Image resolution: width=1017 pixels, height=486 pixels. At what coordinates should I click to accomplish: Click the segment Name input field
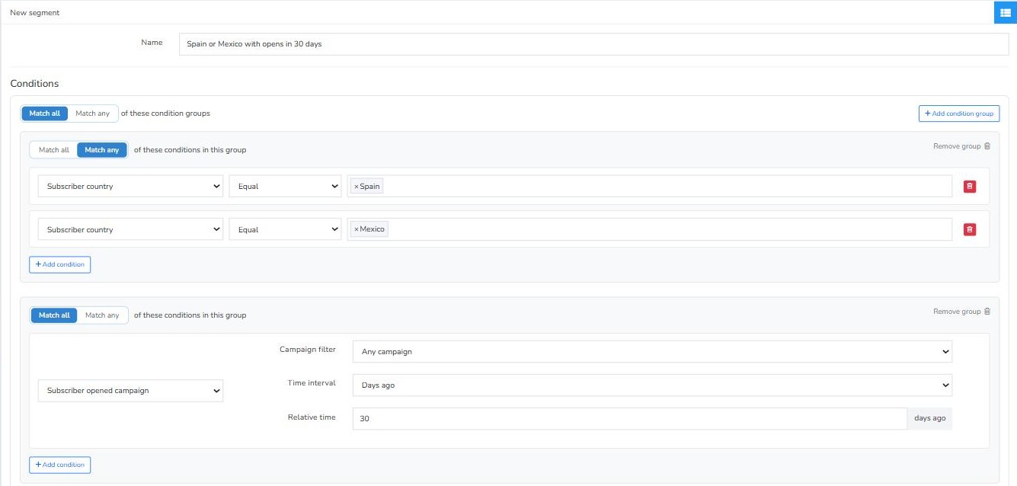coord(593,44)
